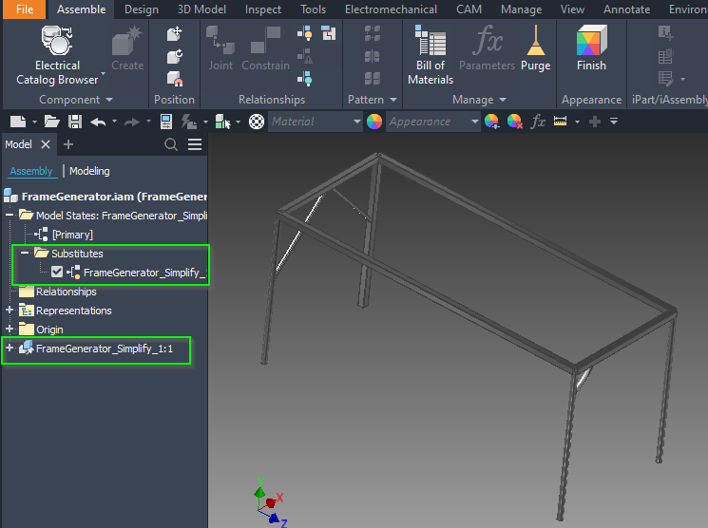The width and height of the screenshot is (708, 528).
Task: Click the Open folder icon
Action: coord(52,122)
